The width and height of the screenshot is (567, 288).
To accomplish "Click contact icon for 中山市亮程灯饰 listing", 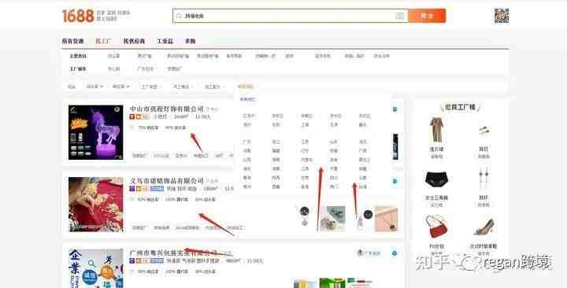I will (395, 109).
